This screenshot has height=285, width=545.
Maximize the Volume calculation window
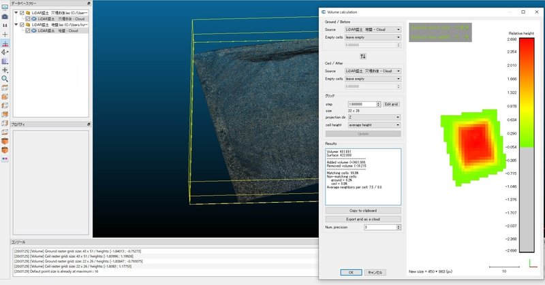(523, 12)
